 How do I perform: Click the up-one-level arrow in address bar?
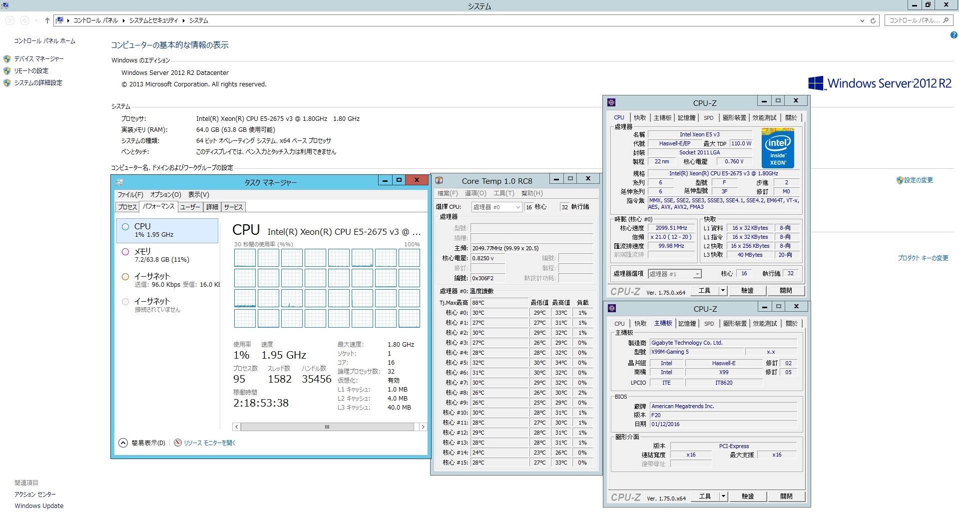47,20
